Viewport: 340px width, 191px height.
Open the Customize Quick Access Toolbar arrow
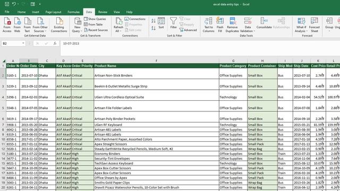click(x=40, y=4)
